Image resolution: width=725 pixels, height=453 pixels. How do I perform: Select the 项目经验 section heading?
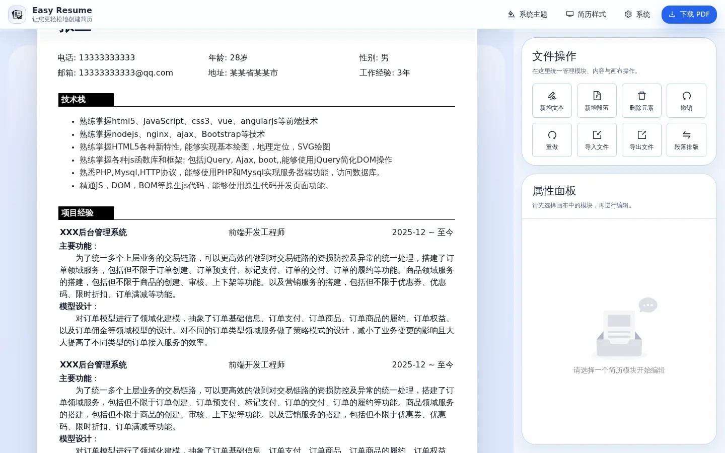[86, 213]
